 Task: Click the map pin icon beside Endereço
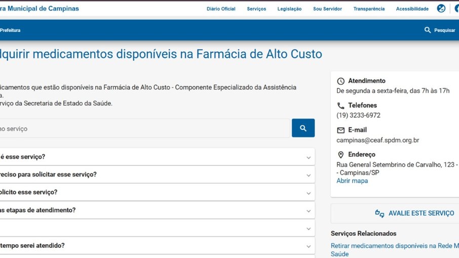point(340,155)
